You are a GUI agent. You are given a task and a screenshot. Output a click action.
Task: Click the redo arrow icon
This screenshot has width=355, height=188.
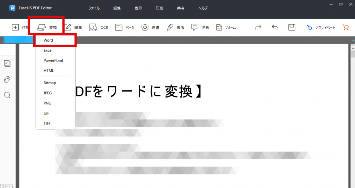pos(258,27)
